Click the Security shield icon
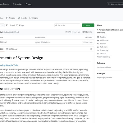Screen dimensions: 123x123 [x=19, y=18]
